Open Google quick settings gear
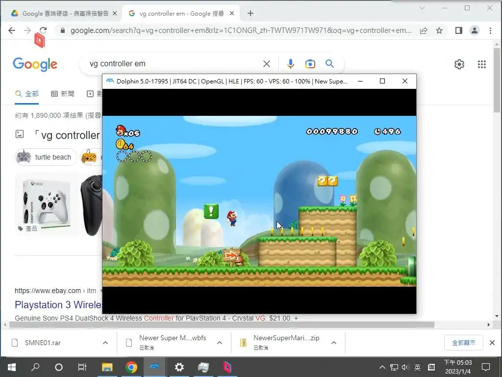The image size is (502, 377). tap(459, 64)
